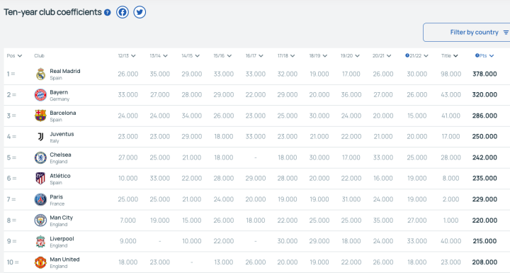Sort by the Title points column
This screenshot has height=273, width=510.
tap(450, 56)
